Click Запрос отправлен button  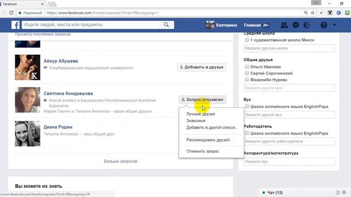202,100
